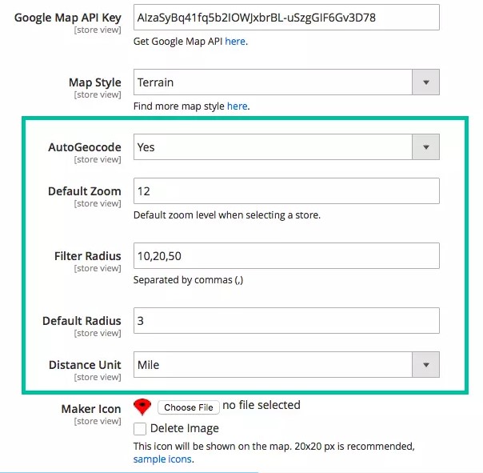Click the Distance Unit field label
The height and width of the screenshot is (473, 483).
pos(84,365)
